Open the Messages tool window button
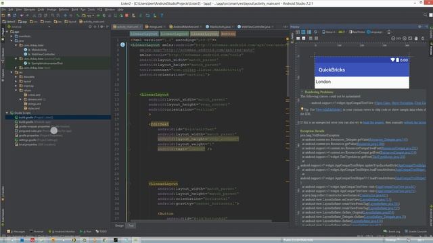Screen dimensions: 433x243 [16, 232]
